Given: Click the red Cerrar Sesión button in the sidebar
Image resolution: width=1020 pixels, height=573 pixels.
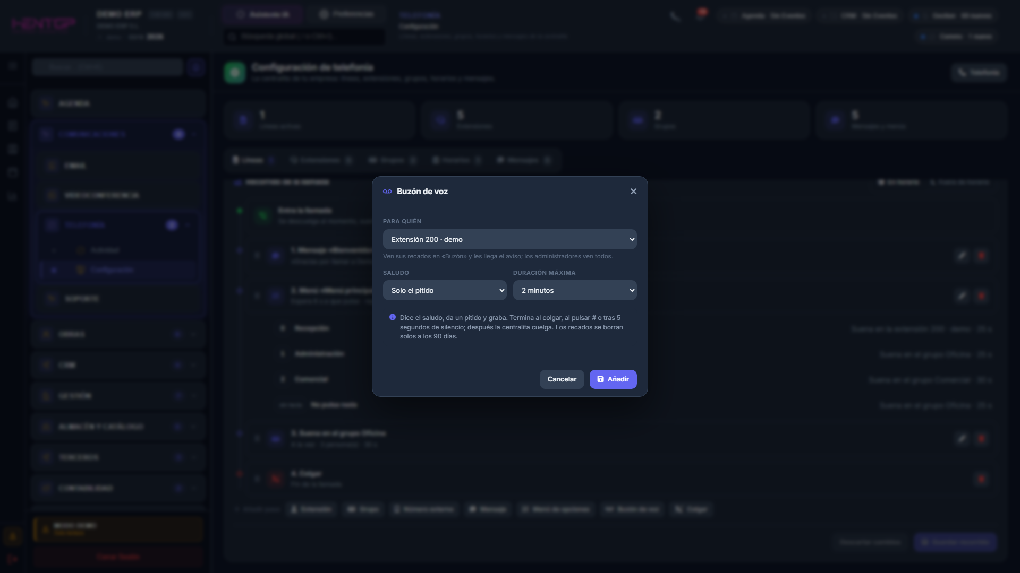Looking at the screenshot, I should (x=118, y=557).
